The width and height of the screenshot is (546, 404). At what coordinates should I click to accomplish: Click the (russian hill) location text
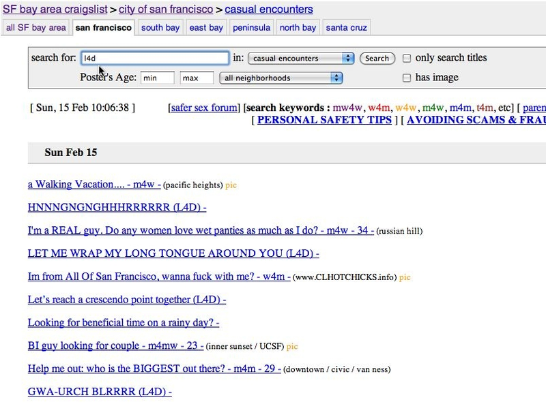point(399,231)
